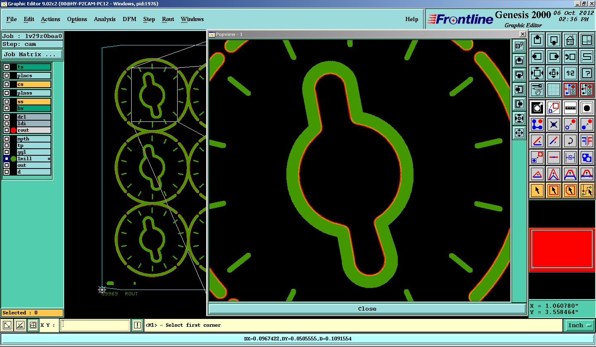
Task: Select the ggl layer name
Action: (x=34, y=152)
